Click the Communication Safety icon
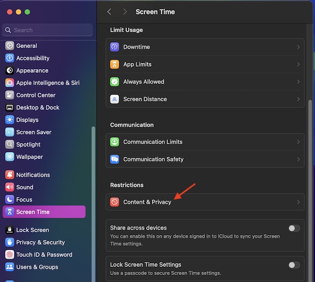The width and height of the screenshot is (315, 282). coord(114,159)
